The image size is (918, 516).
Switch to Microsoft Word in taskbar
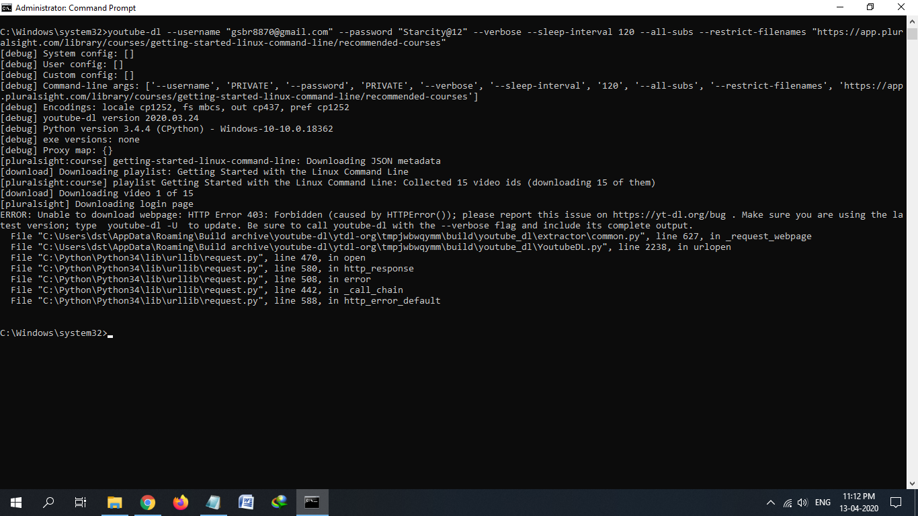(246, 502)
